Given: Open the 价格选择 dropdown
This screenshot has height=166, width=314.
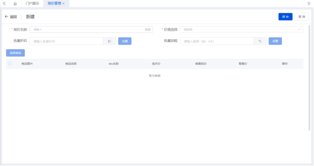Looking at the screenshot, I should click(x=242, y=29).
